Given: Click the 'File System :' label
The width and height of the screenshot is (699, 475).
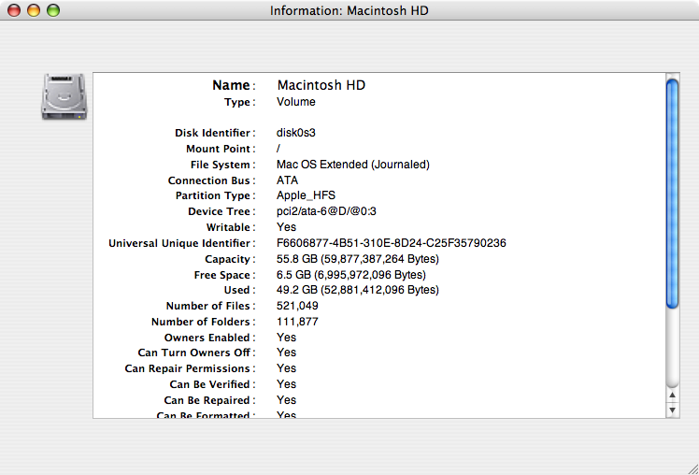Looking at the screenshot, I should pyautogui.click(x=223, y=165).
